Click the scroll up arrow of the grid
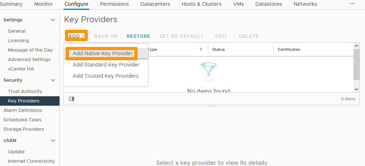The width and height of the screenshot is (365, 166). (x=356, y=46)
